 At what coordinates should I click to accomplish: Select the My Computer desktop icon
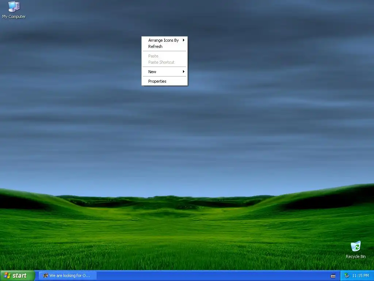coord(14,10)
